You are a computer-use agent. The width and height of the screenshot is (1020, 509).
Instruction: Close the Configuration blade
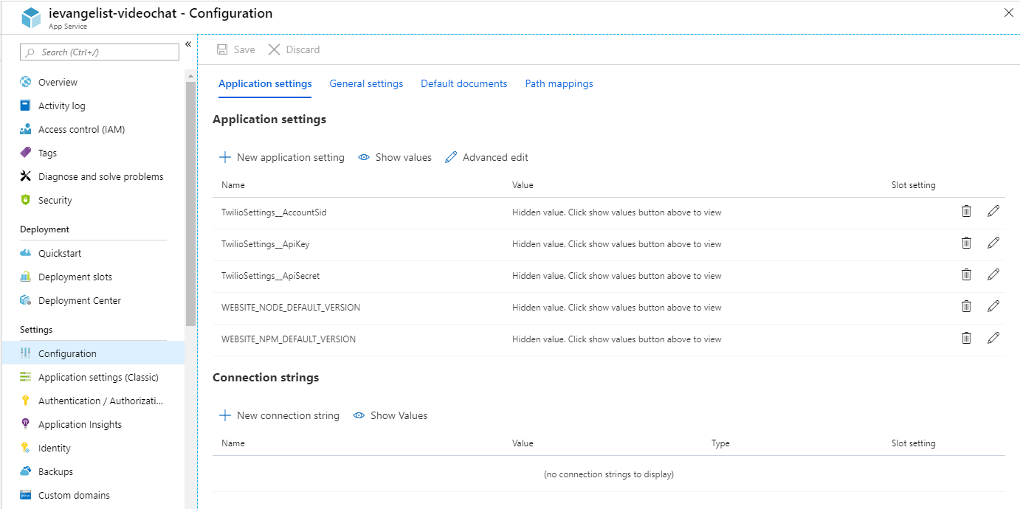[x=1009, y=13]
